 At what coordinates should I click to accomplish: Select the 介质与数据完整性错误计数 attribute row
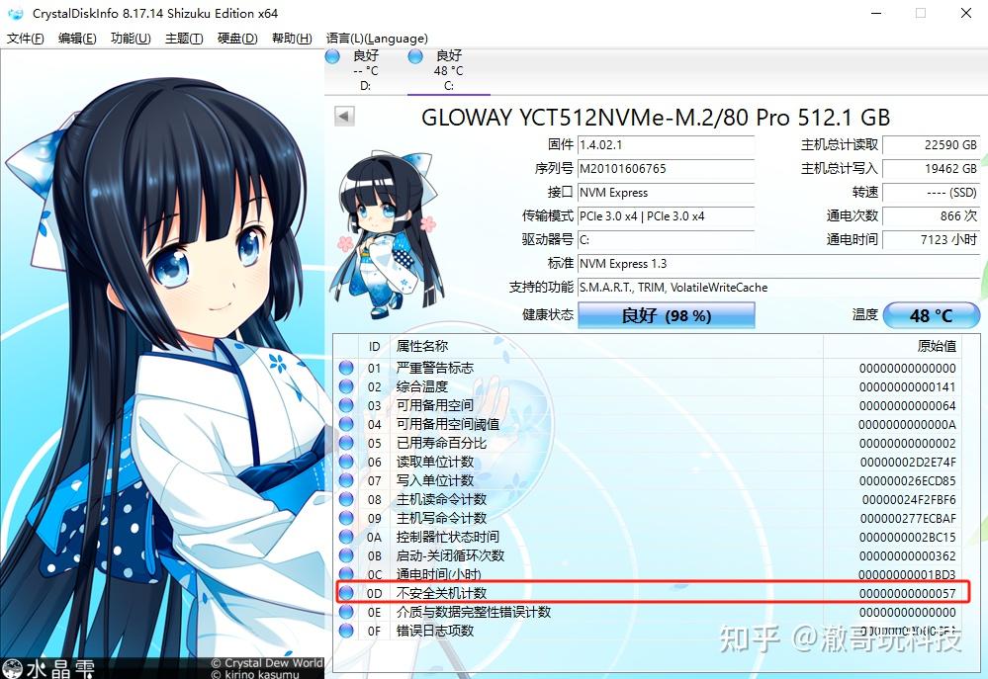pyautogui.click(x=648, y=612)
